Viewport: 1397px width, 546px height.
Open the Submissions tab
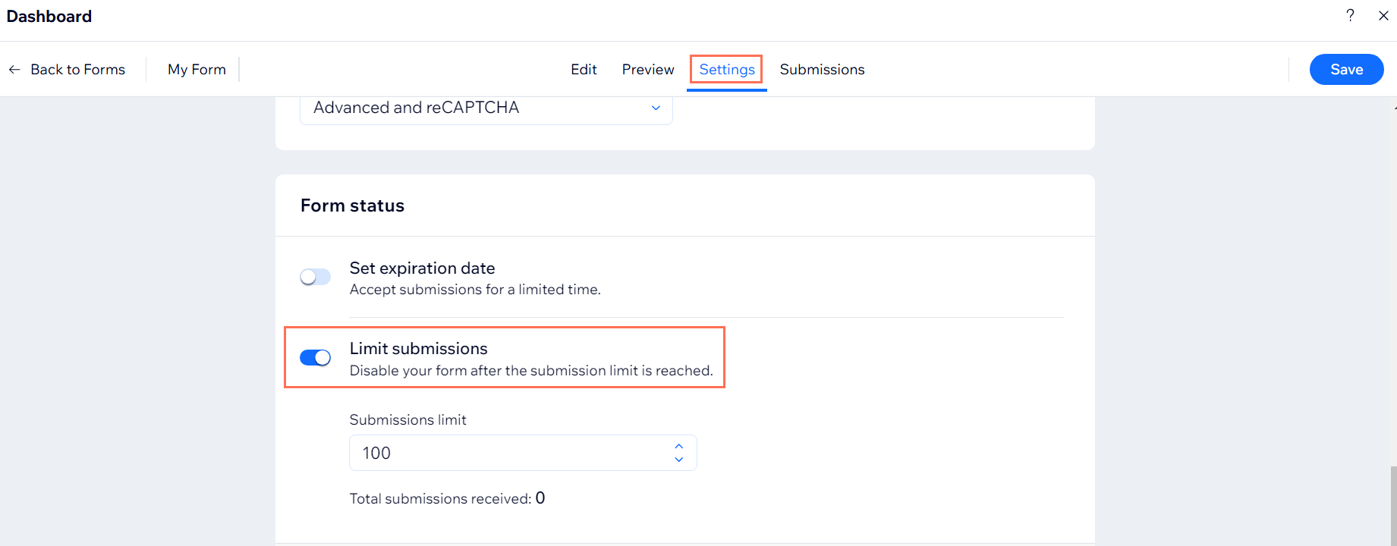(822, 69)
